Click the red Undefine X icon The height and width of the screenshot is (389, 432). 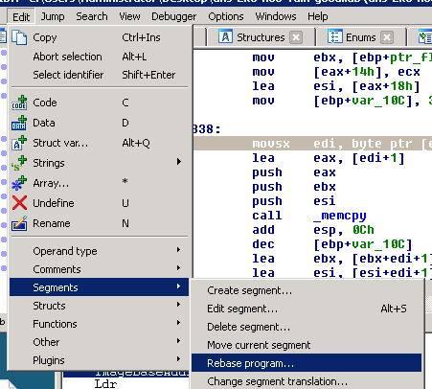(x=19, y=203)
